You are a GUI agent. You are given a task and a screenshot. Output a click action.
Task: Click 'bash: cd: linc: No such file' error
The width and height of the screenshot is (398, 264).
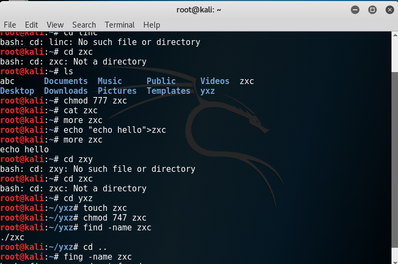[x=100, y=42]
